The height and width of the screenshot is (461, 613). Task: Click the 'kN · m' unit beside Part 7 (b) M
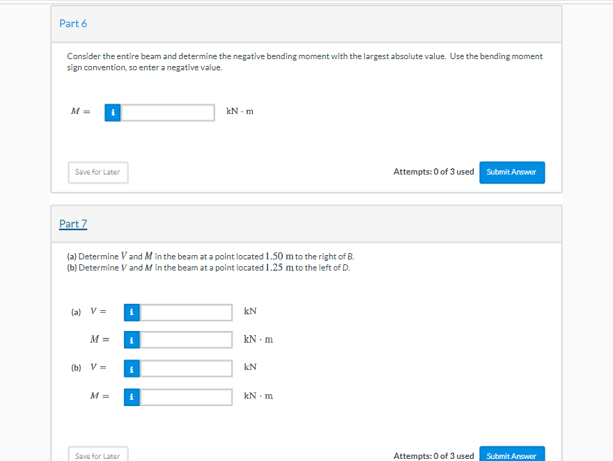pyautogui.click(x=258, y=396)
